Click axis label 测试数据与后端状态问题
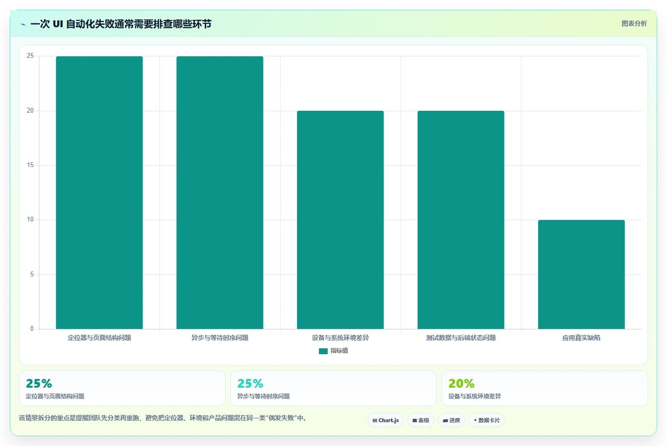Screen dimensions: 667x446 (461, 338)
